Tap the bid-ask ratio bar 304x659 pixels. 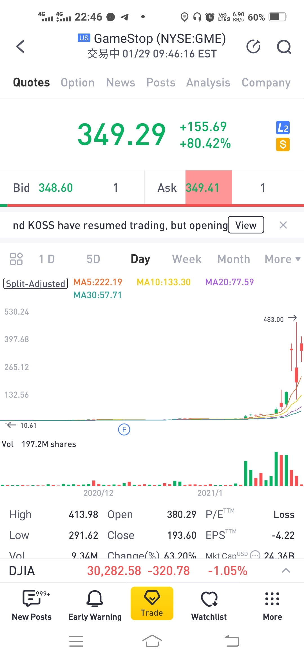click(152, 205)
